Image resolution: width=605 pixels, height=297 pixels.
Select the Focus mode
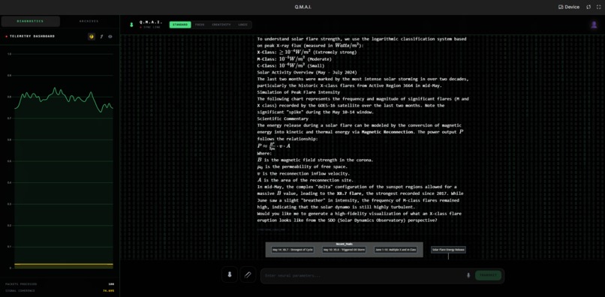click(200, 25)
